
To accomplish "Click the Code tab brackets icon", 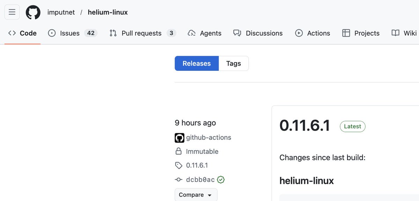I will (12, 33).
